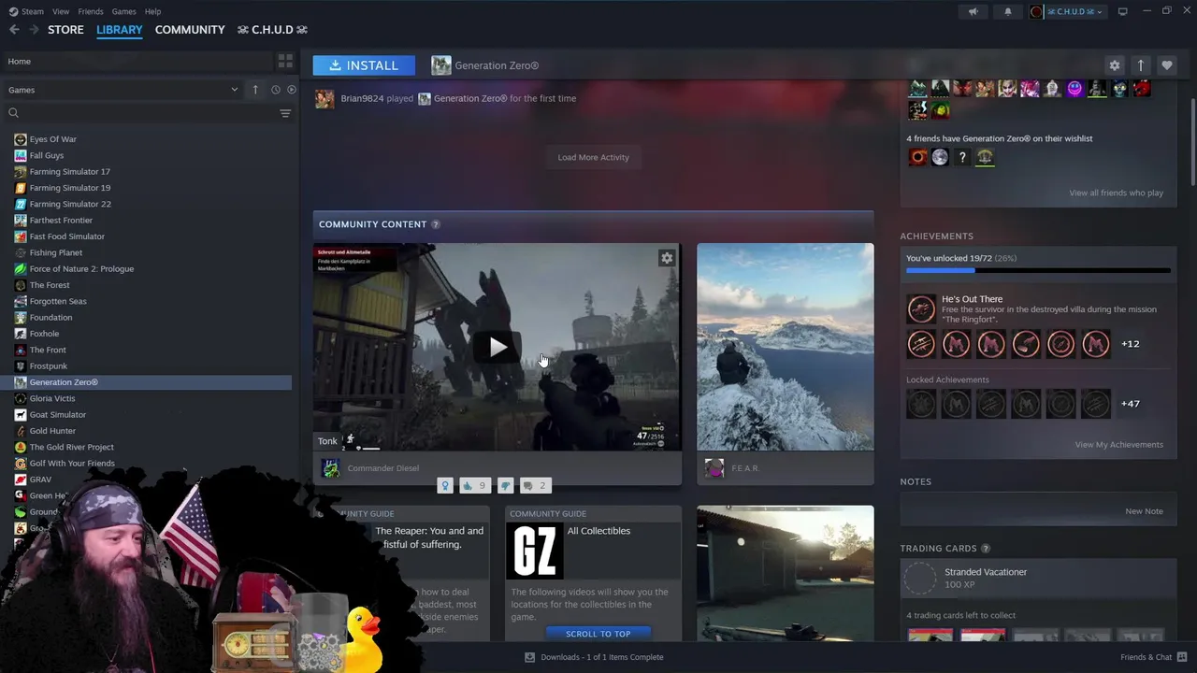Viewport: 1197px width, 673px height.
Task: Open the View menu
Action: 61,11
